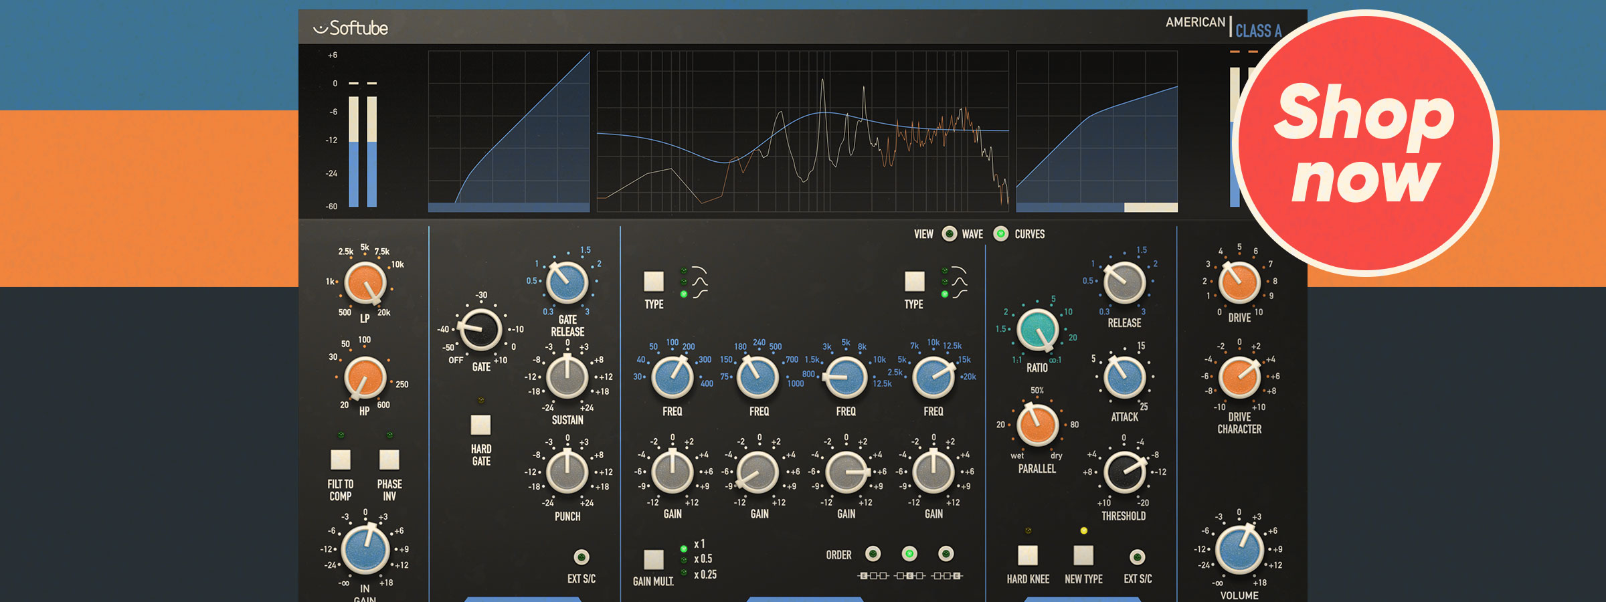Image resolution: width=1606 pixels, height=602 pixels.
Task: Click the high-mid GAIN knob
Action: point(846,472)
